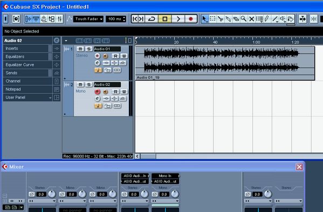Image resolution: width=323 pixels, height=212 pixels.
Task: Stop playback
Action: (x=165, y=19)
